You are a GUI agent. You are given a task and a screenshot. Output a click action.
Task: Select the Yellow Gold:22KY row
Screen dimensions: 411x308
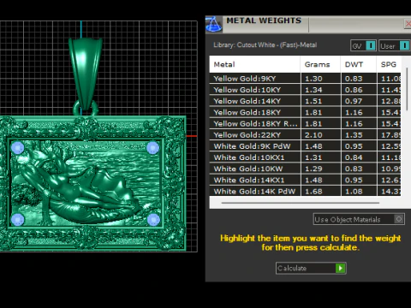(x=305, y=135)
